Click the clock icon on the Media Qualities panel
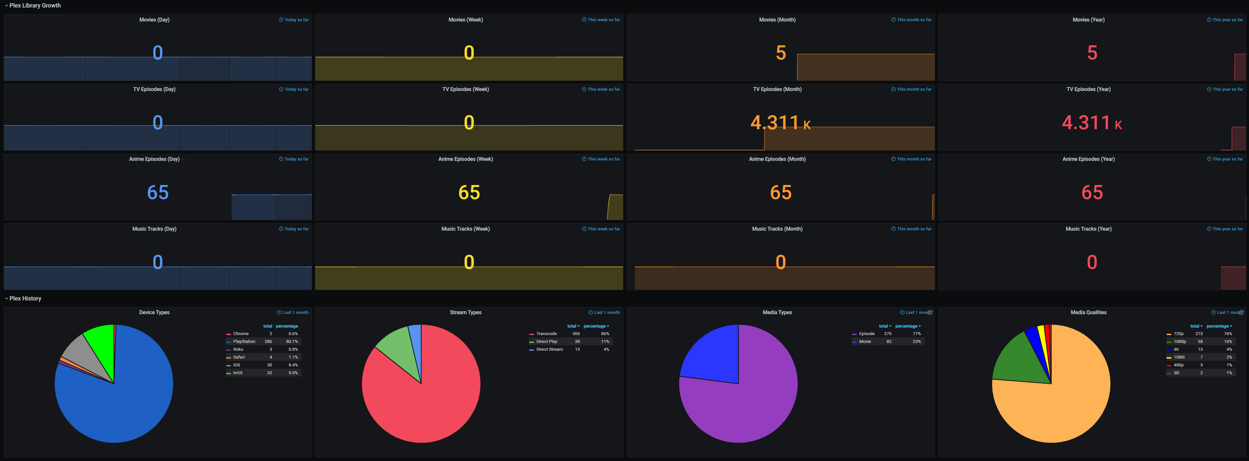Image resolution: width=1249 pixels, height=461 pixels. click(x=1213, y=312)
